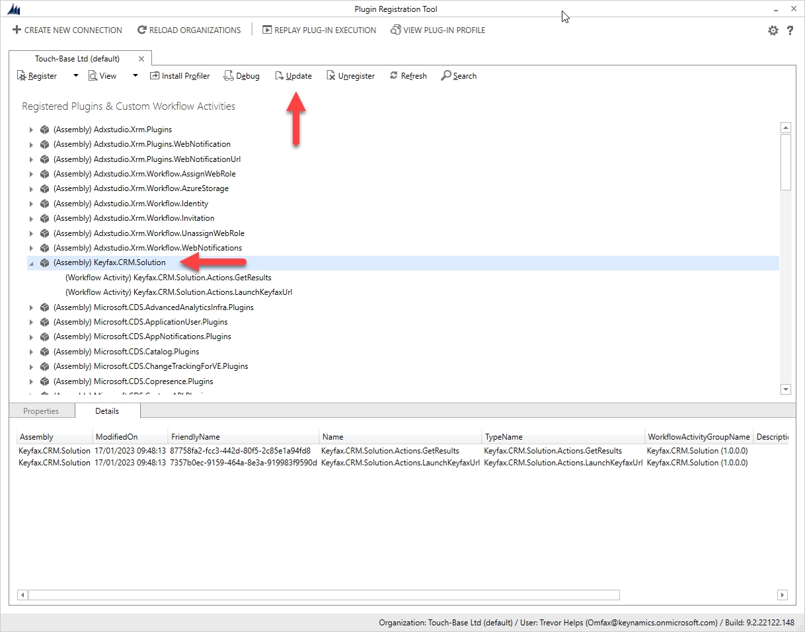Click Install Profiler in toolbar
The image size is (805, 632).
[x=180, y=76]
